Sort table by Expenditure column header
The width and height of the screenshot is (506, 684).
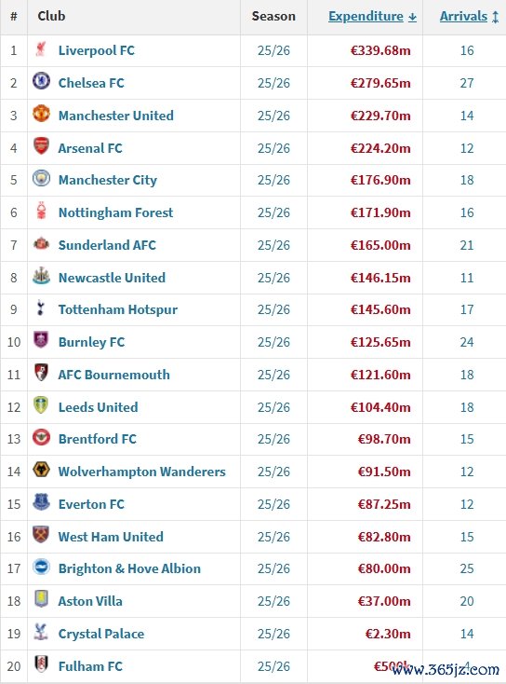(366, 16)
